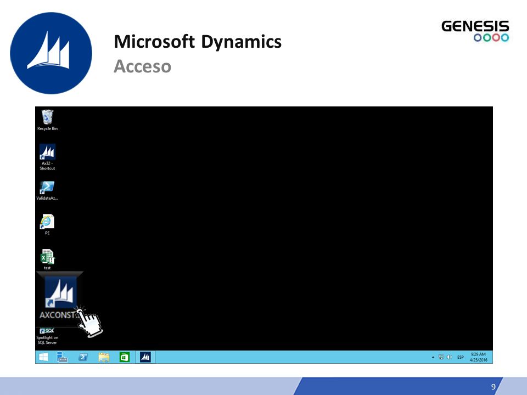Open the Windows Start button

tap(43, 357)
